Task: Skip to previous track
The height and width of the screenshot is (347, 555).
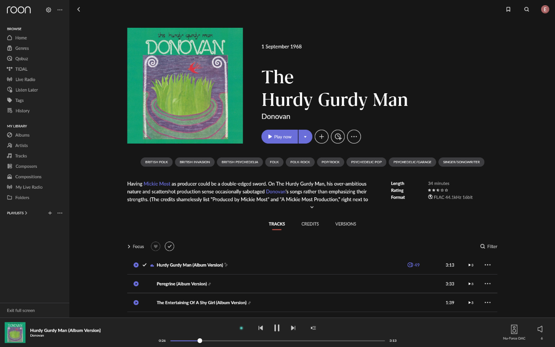Action: [261, 328]
